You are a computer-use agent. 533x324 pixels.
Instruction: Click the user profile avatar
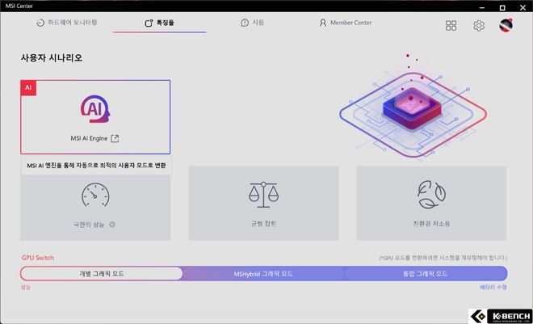[x=506, y=26]
